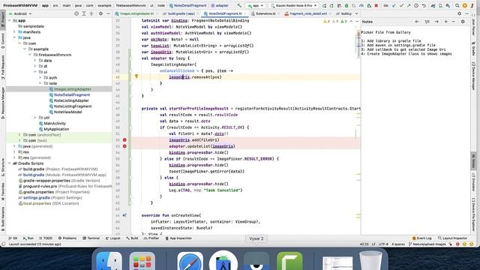Toggle the breakpoint on line 53
The height and width of the screenshot is (270, 480).
[124, 146]
